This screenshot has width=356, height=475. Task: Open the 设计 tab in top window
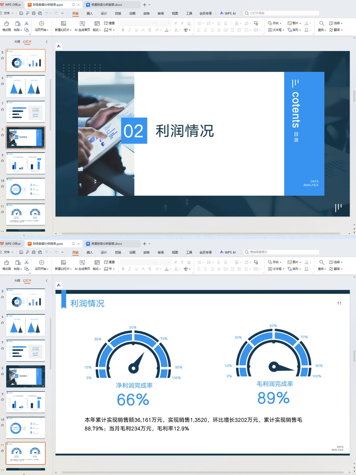(x=104, y=14)
